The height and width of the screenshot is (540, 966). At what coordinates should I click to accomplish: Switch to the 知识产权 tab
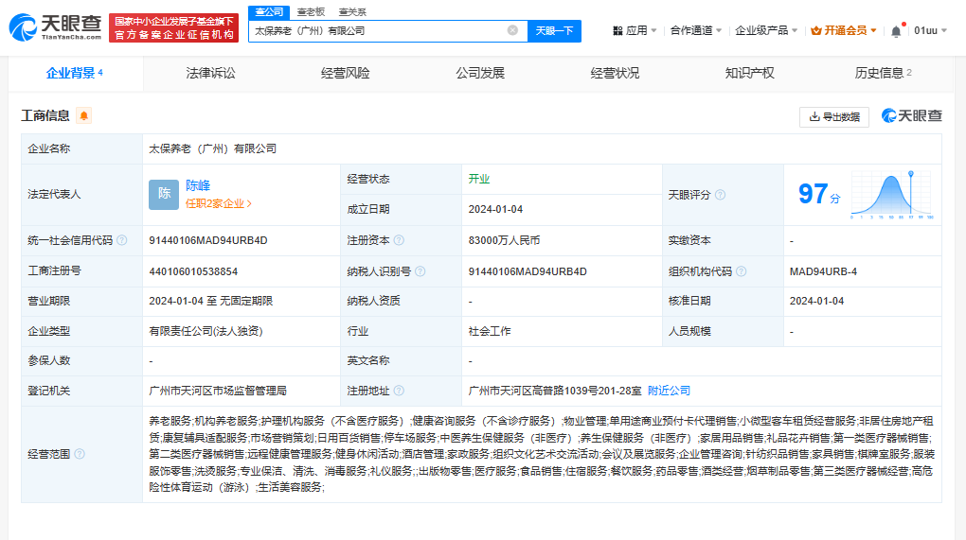[749, 73]
